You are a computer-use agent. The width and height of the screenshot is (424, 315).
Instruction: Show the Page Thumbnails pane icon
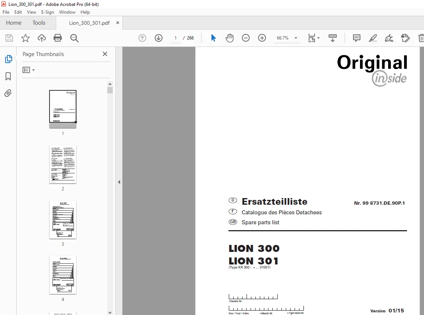point(9,59)
